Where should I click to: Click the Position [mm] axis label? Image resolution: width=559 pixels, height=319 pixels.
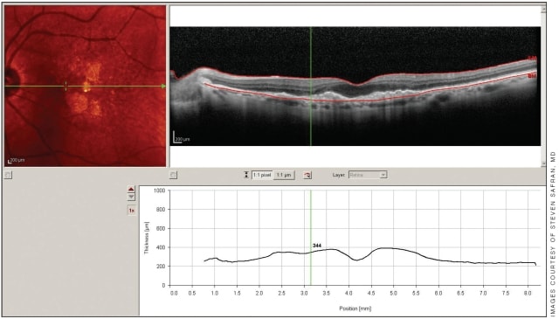point(355,309)
